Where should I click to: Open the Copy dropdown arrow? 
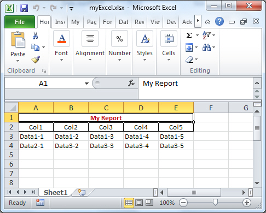(44, 48)
